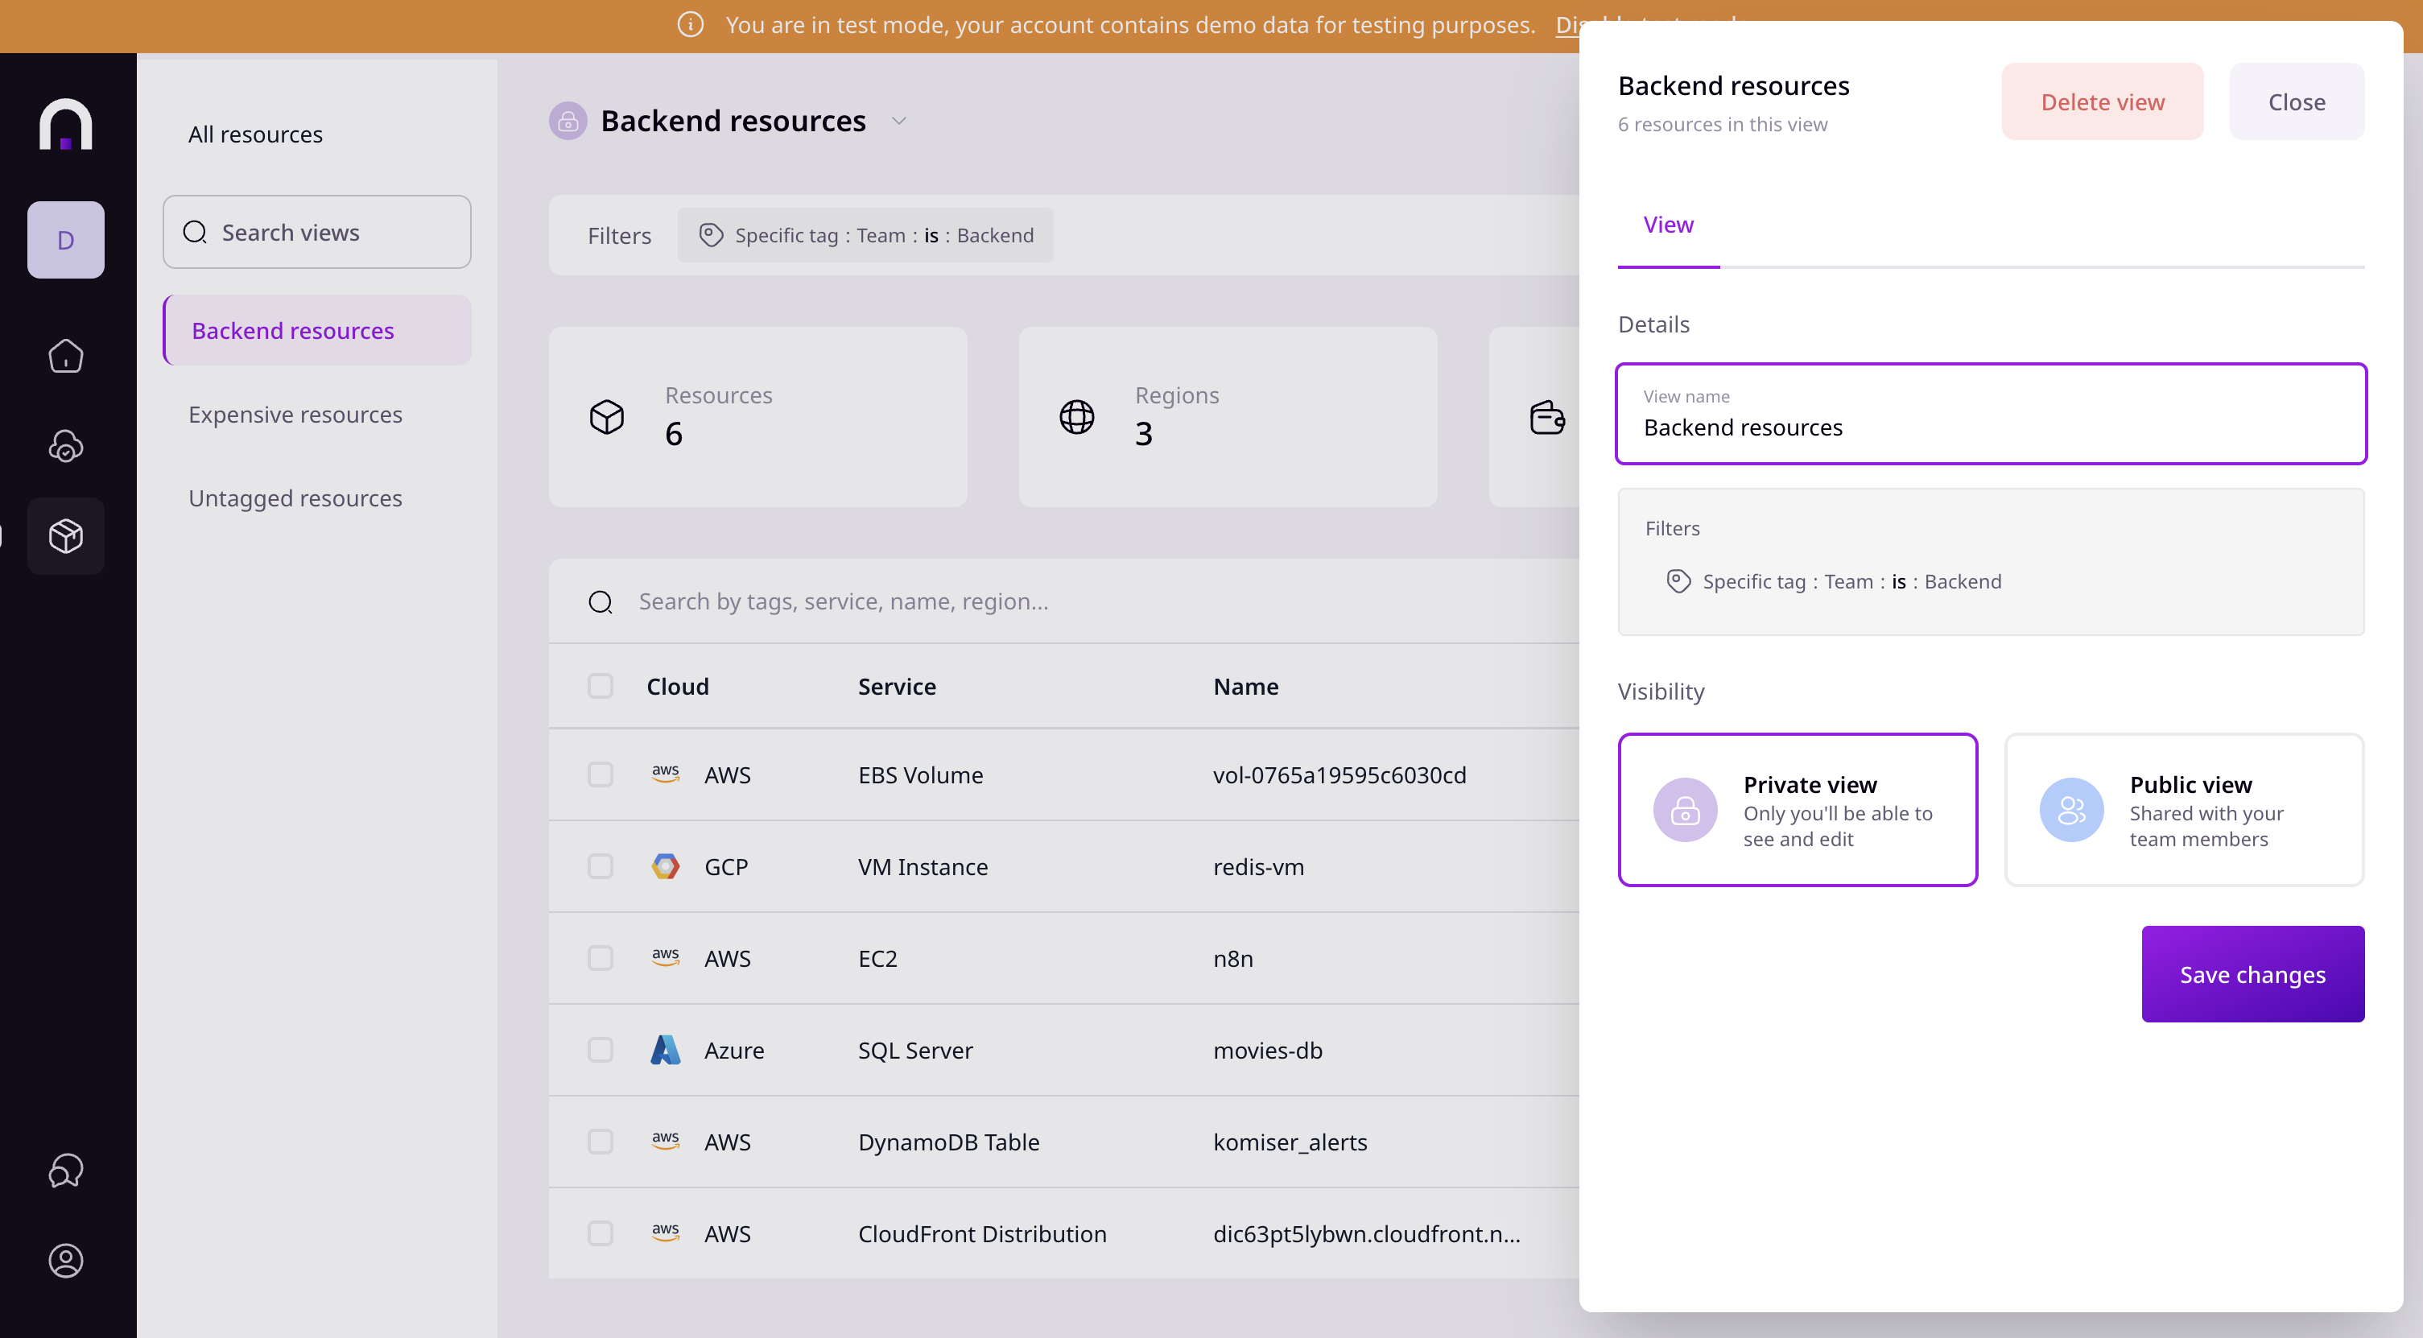This screenshot has width=2423, height=1338.
Task: Switch to the View tab
Action: pos(1668,225)
